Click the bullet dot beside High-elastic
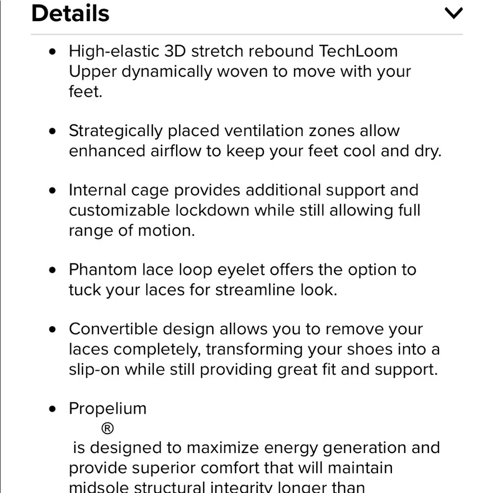493x493 pixels. [x=53, y=51]
